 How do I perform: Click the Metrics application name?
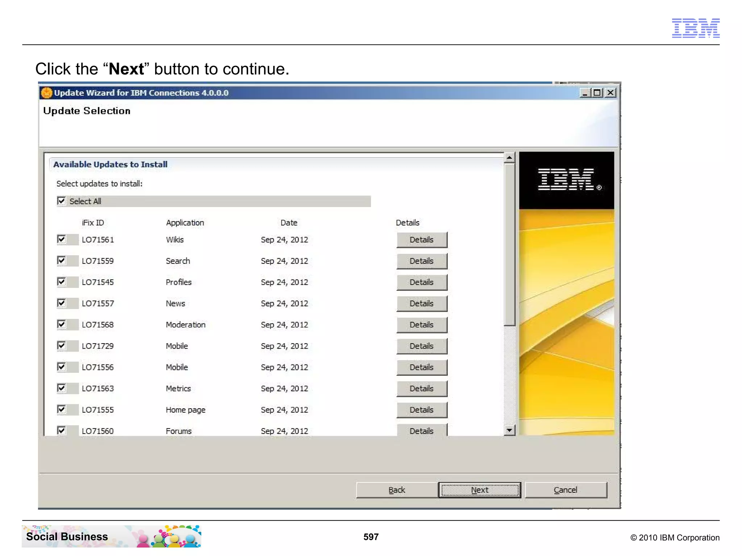click(178, 388)
